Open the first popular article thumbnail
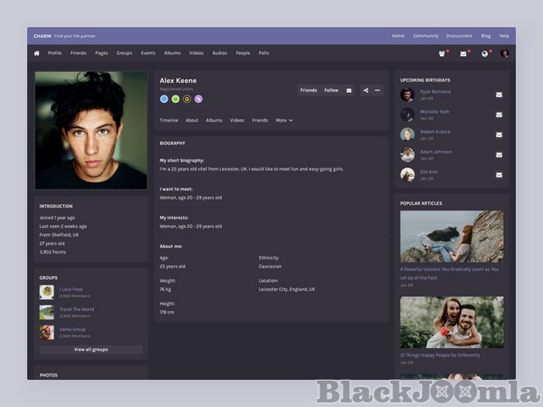Image resolution: width=543 pixels, height=407 pixels. (x=451, y=236)
